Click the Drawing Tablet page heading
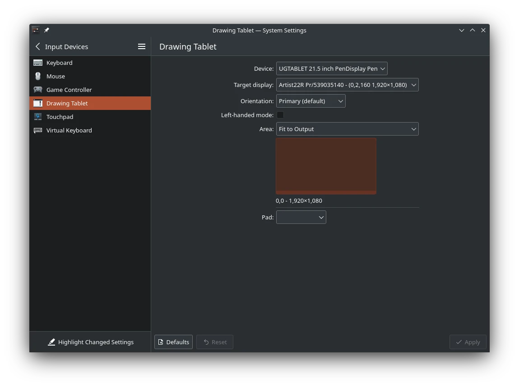Screen dimensions: 519x387 [188, 46]
